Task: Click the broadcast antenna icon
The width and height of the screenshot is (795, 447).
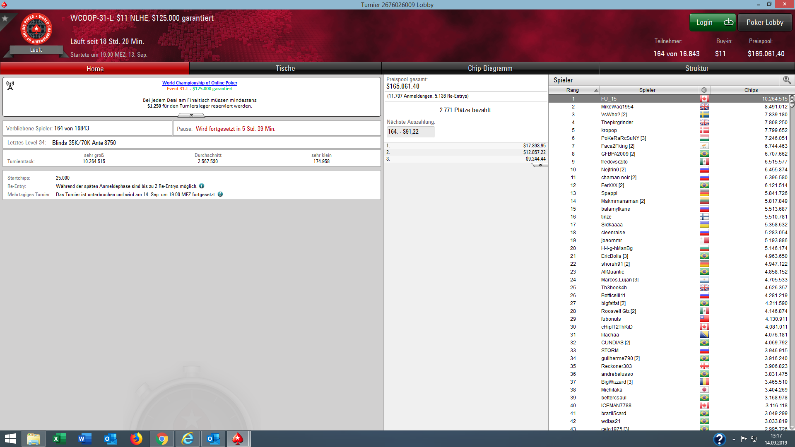Action: click(10, 85)
